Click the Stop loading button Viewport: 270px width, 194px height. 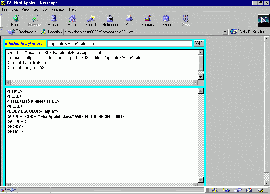tap(186, 21)
